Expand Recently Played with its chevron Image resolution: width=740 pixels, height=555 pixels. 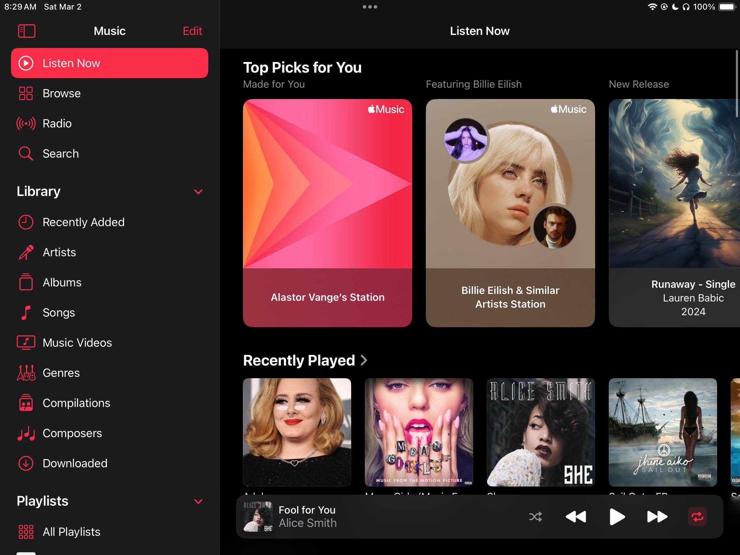tap(364, 360)
